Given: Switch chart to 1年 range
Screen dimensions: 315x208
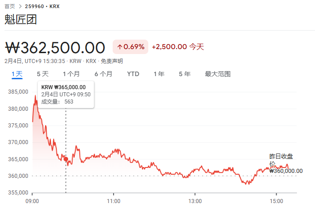Looking at the screenshot, I should [159, 74].
